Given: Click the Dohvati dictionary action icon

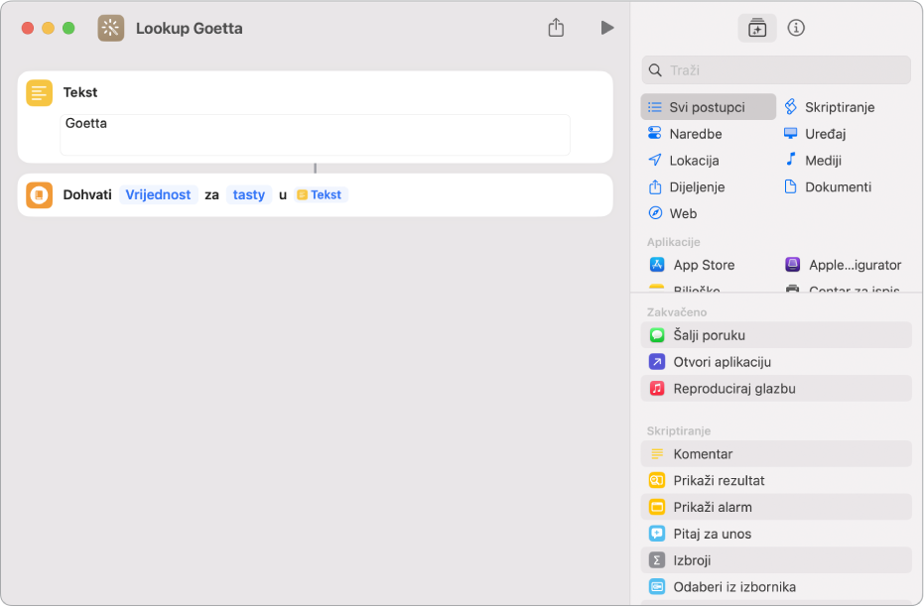Looking at the screenshot, I should [x=40, y=194].
